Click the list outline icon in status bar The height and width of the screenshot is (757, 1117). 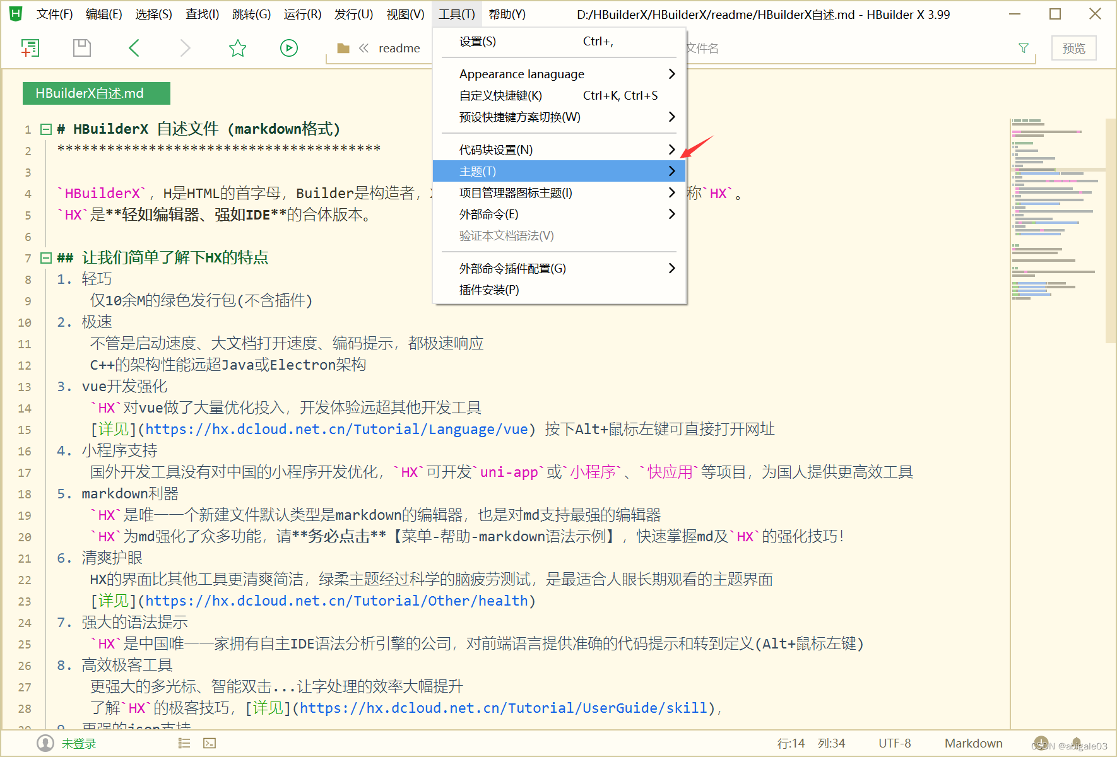[x=184, y=743]
